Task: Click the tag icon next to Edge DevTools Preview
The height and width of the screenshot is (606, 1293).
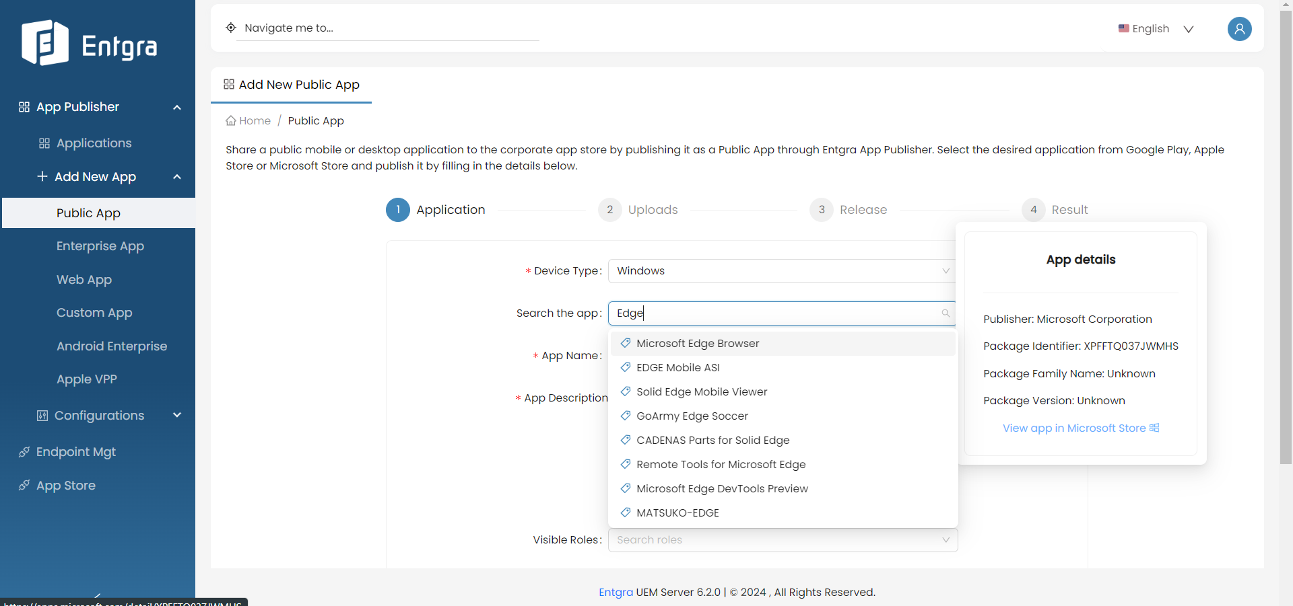Action: tap(626, 488)
